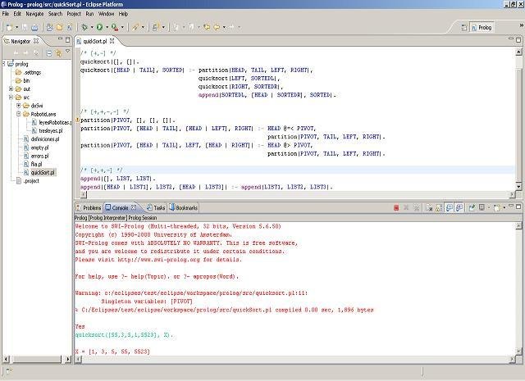Open the Window menu

[x=107, y=14]
